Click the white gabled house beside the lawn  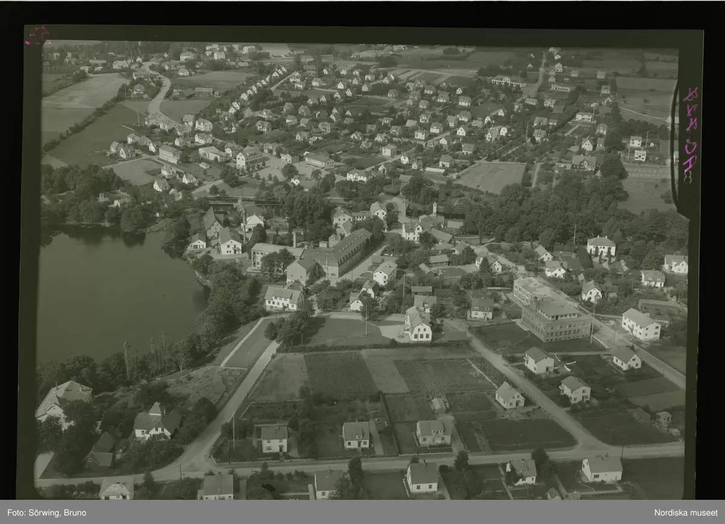pos(418,325)
